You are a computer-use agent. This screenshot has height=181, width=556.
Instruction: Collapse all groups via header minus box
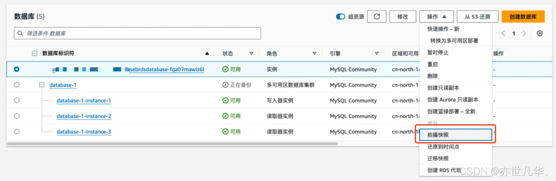tap(34, 53)
